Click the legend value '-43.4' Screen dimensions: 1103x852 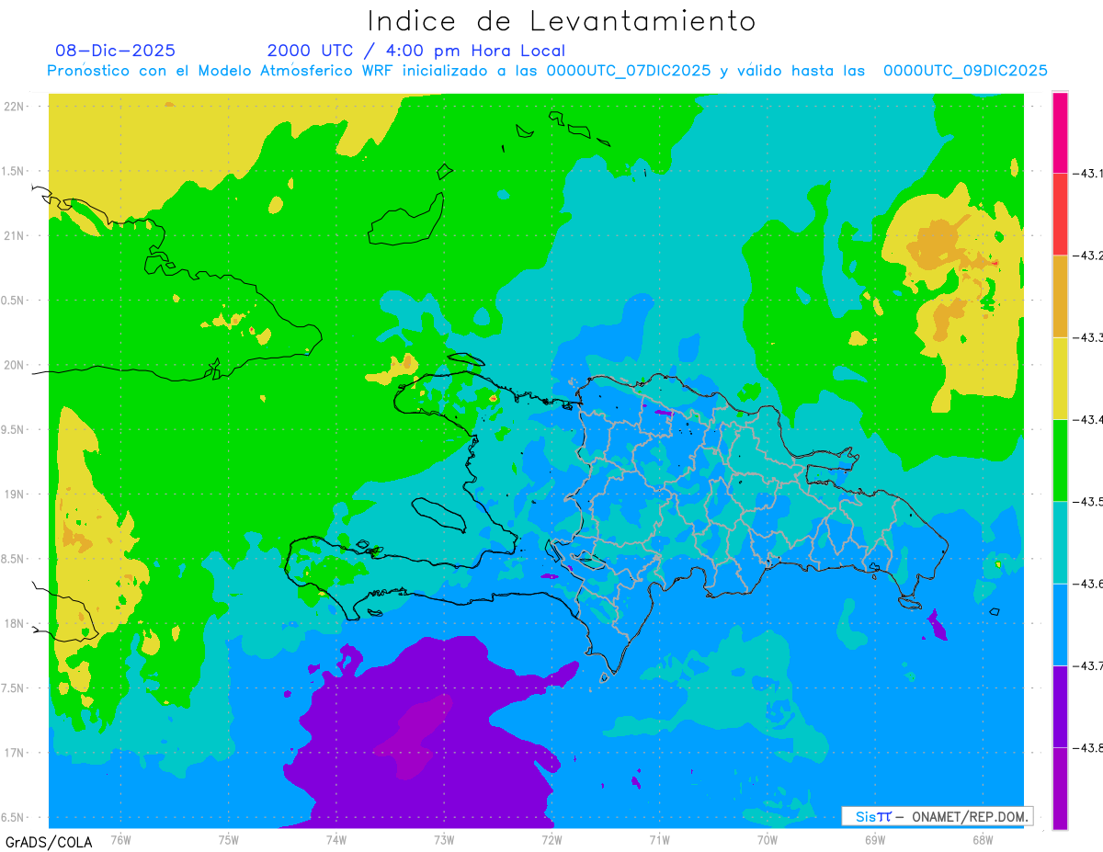[x=1087, y=419]
